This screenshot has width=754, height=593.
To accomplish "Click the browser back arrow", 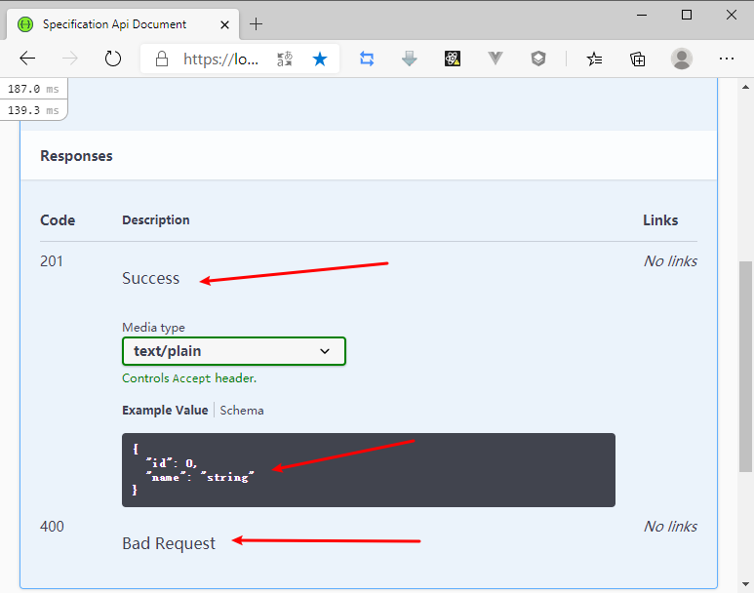I will [x=27, y=59].
